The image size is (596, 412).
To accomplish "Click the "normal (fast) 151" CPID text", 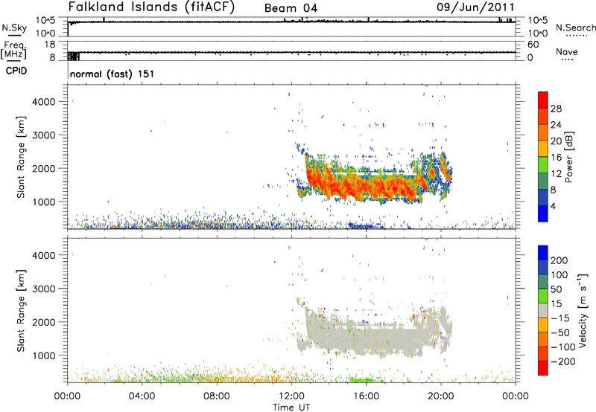I will click(x=112, y=74).
